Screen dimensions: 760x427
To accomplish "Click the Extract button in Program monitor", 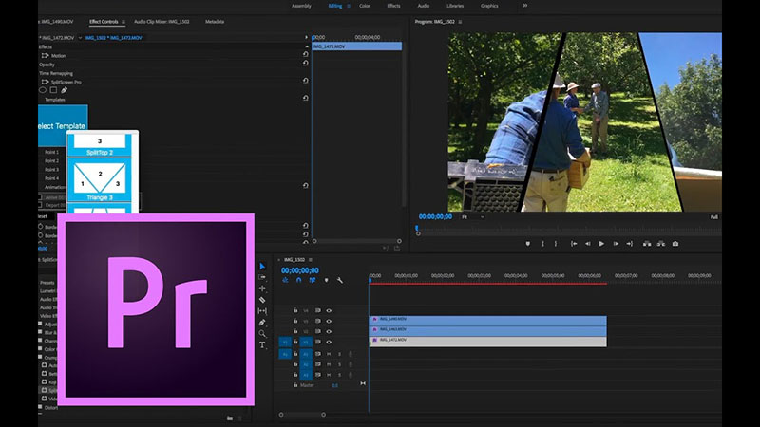I will (661, 244).
